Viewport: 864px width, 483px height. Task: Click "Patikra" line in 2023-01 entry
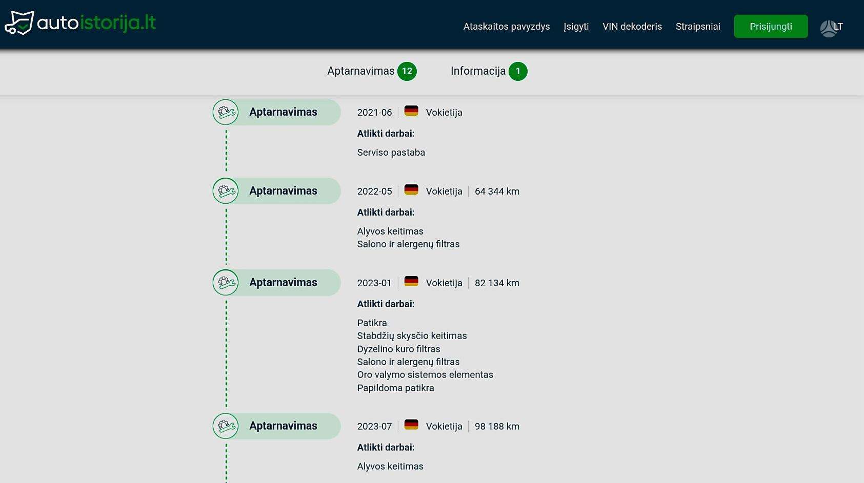372,323
